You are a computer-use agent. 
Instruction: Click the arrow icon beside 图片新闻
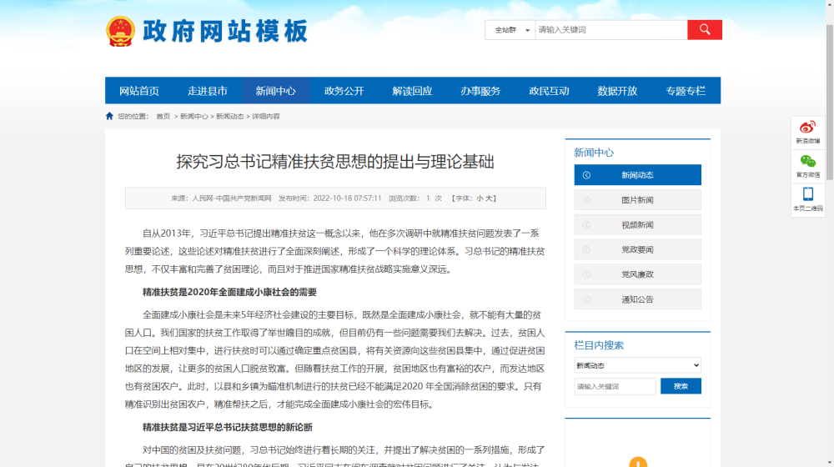tap(586, 200)
